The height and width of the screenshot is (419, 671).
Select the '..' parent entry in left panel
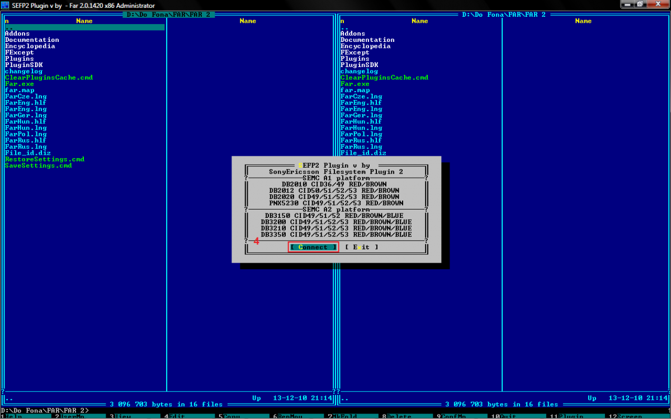(84, 27)
